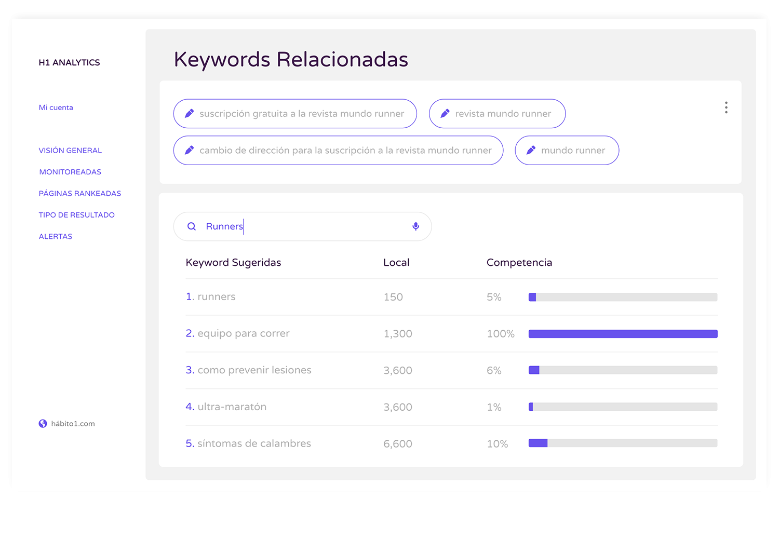Screen dimensions: 779x540
Task: Select suggested keyword 'como prevenir lesiones'
Action: point(254,370)
